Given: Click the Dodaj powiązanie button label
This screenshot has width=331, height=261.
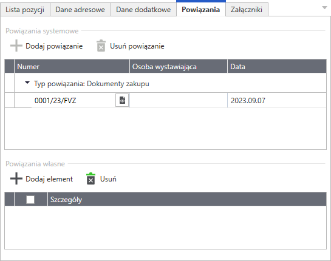Looking at the screenshot, I should click(x=54, y=46).
